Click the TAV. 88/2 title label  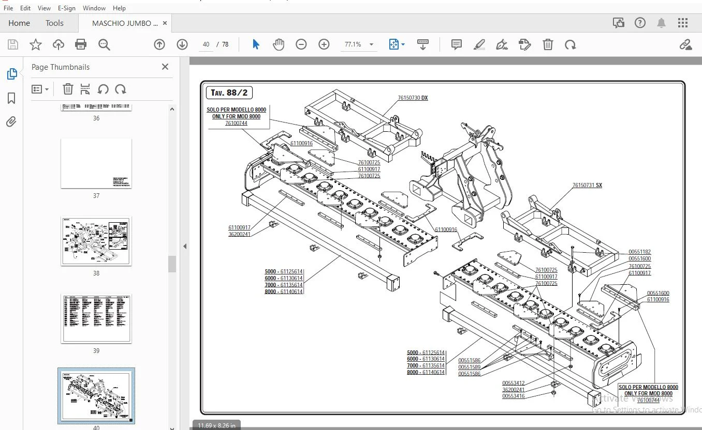coord(229,93)
